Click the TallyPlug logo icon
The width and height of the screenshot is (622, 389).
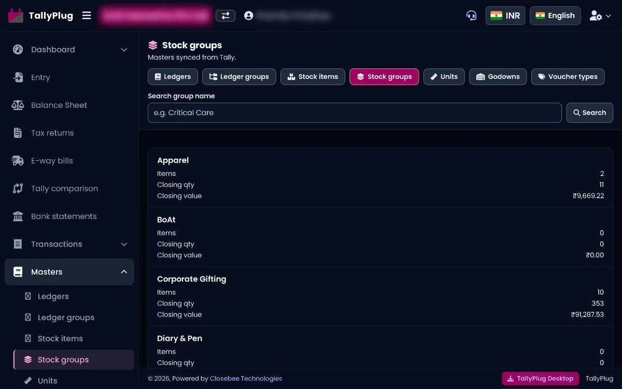pos(16,16)
